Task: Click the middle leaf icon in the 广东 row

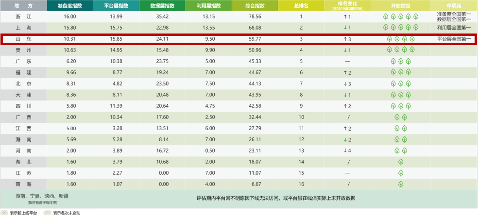Action: click(401, 61)
